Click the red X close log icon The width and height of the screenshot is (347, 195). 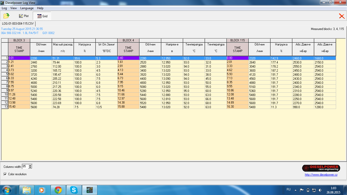point(342,16)
